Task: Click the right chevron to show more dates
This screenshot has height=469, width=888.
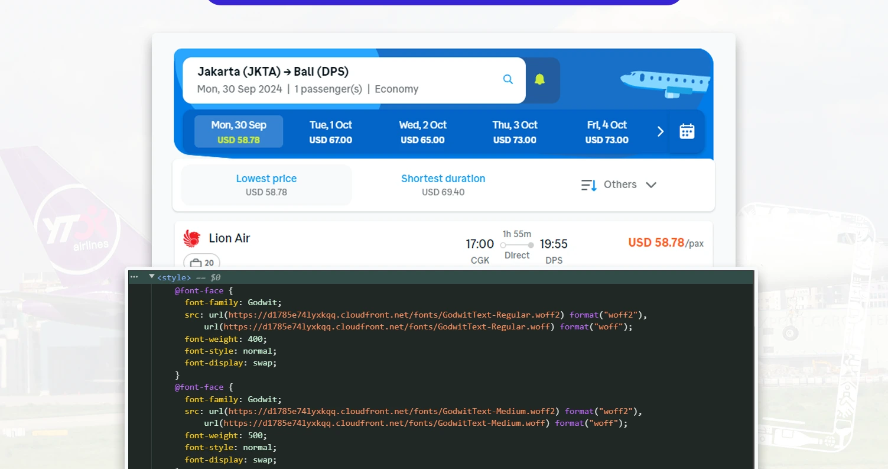Action: pyautogui.click(x=660, y=131)
